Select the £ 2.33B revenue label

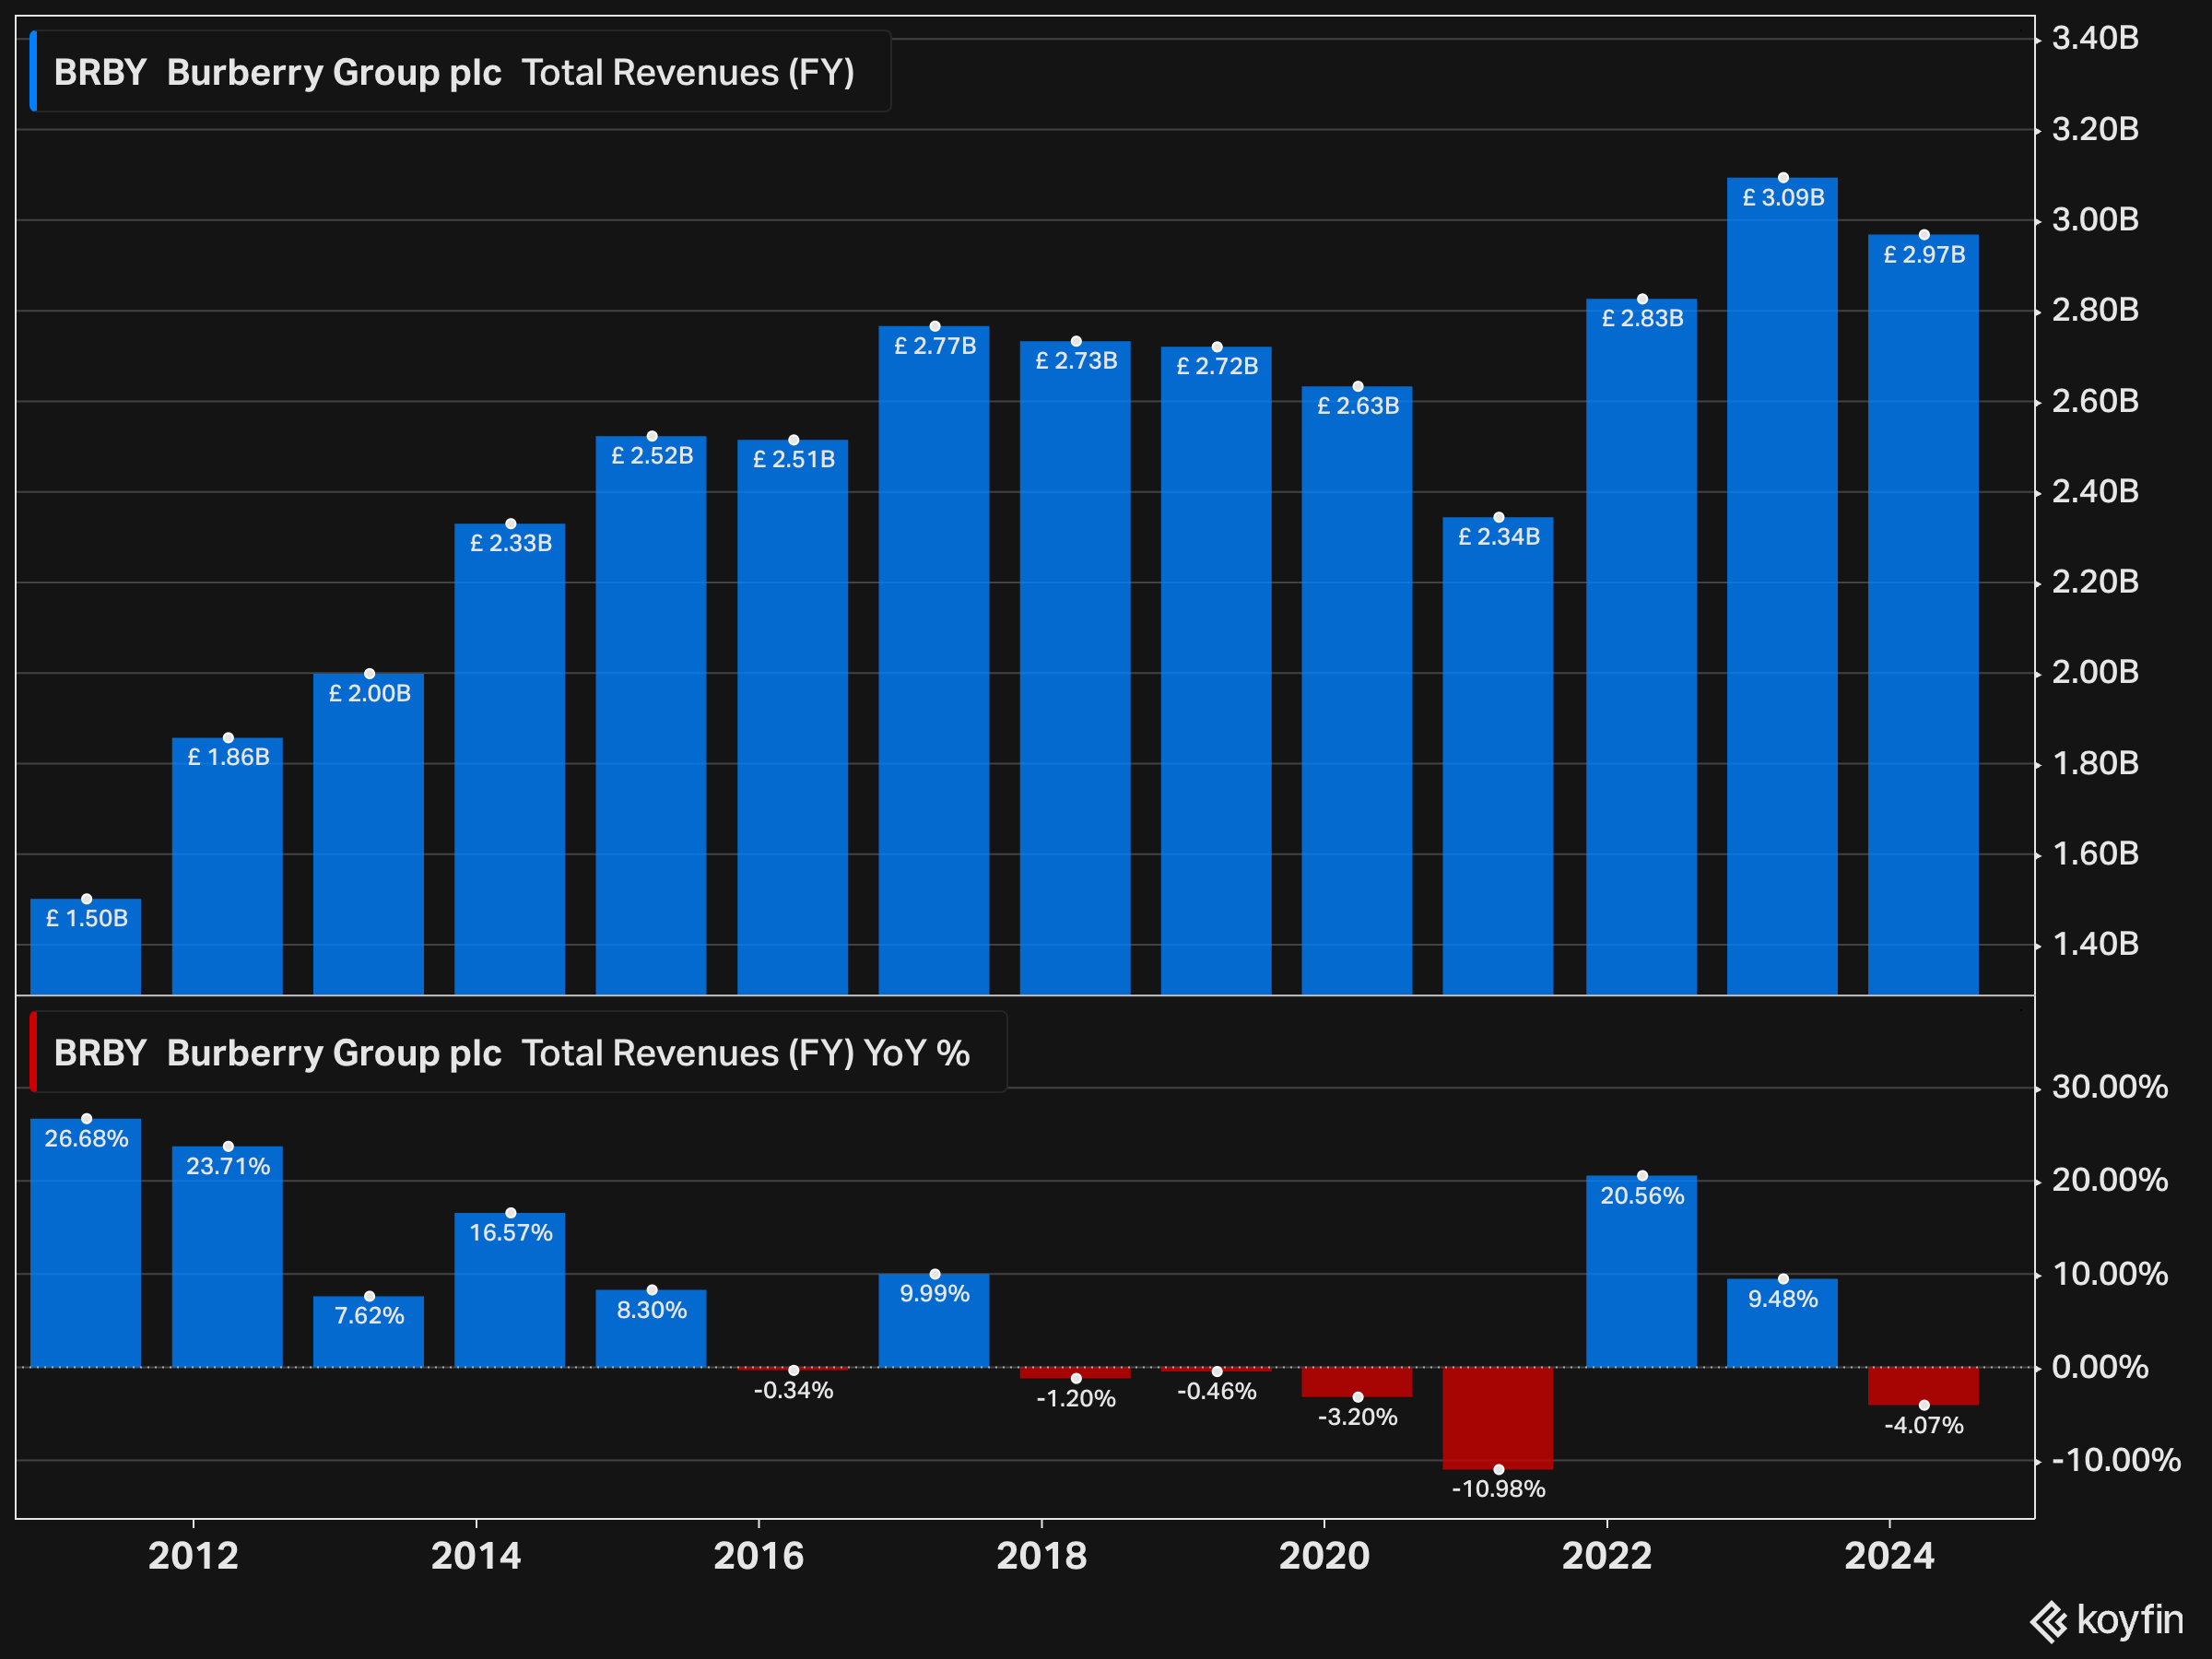[511, 543]
